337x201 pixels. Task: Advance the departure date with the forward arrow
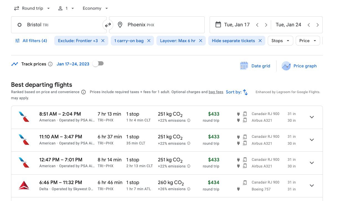(x=266, y=25)
